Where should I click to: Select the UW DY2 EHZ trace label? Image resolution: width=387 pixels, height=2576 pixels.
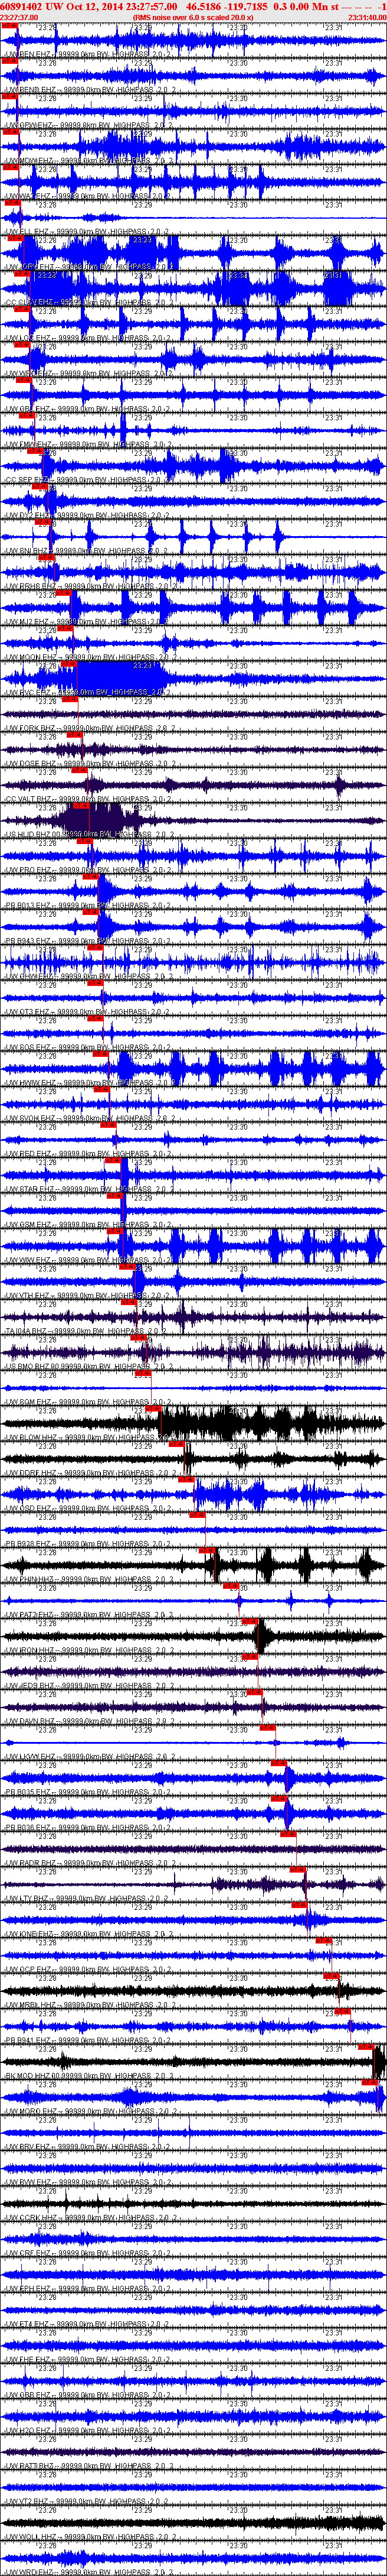click(88, 514)
